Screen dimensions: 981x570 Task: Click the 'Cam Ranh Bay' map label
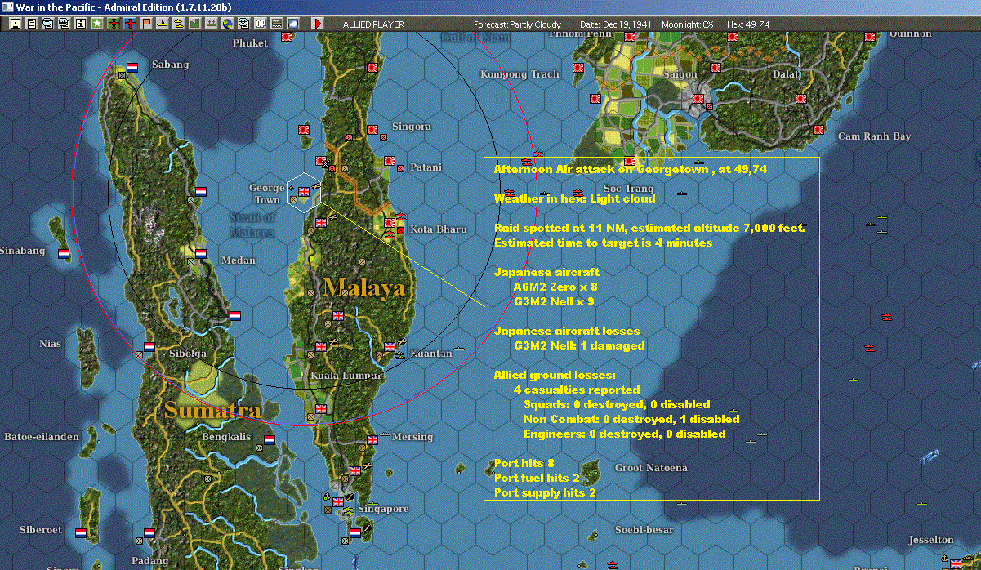pyautogui.click(x=875, y=136)
